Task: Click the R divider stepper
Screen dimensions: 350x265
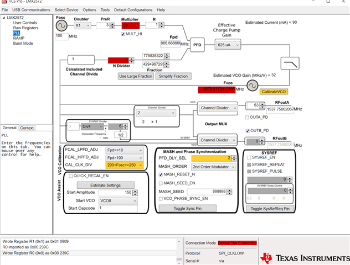Action: [x=162, y=25]
